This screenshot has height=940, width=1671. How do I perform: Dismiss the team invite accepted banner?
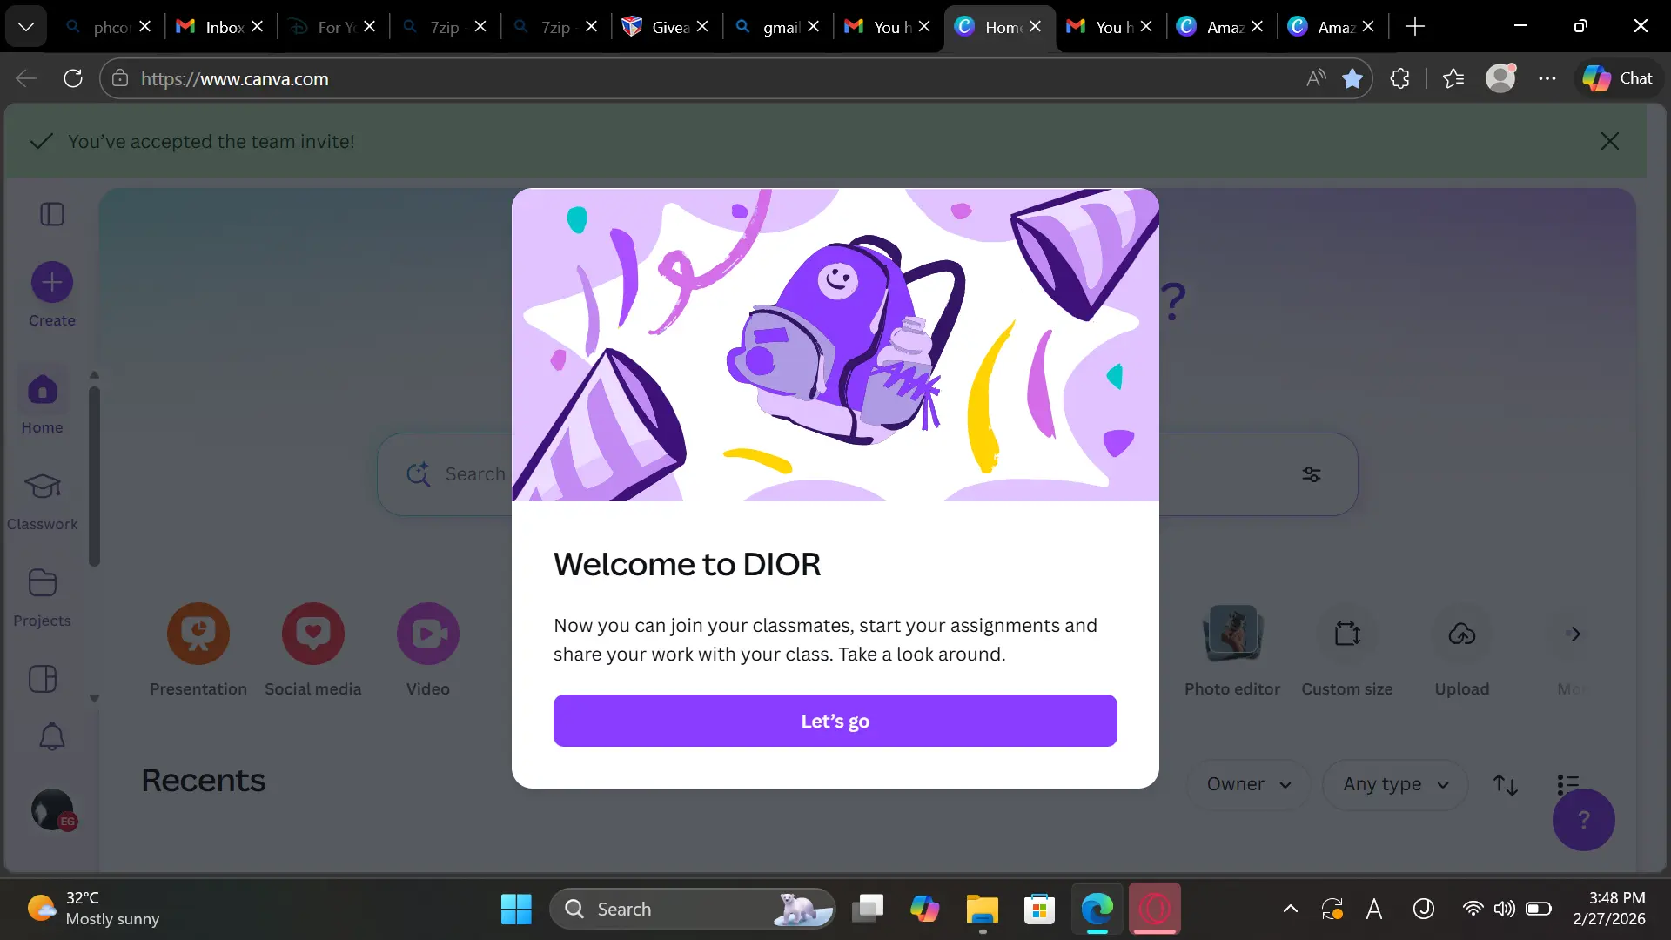pos(1609,141)
